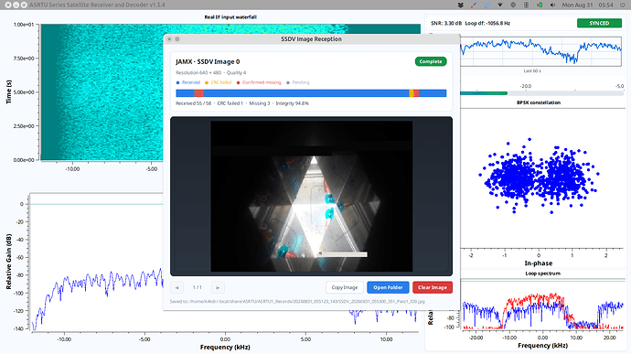Click the '1 / 1' page counter

pos(198,287)
